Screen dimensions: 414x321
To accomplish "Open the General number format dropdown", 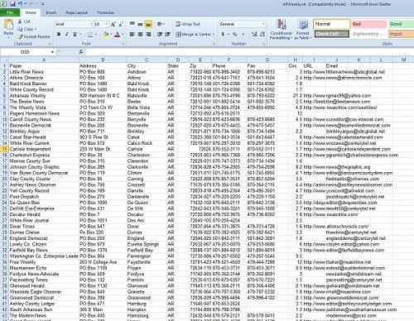I will click(x=263, y=24).
